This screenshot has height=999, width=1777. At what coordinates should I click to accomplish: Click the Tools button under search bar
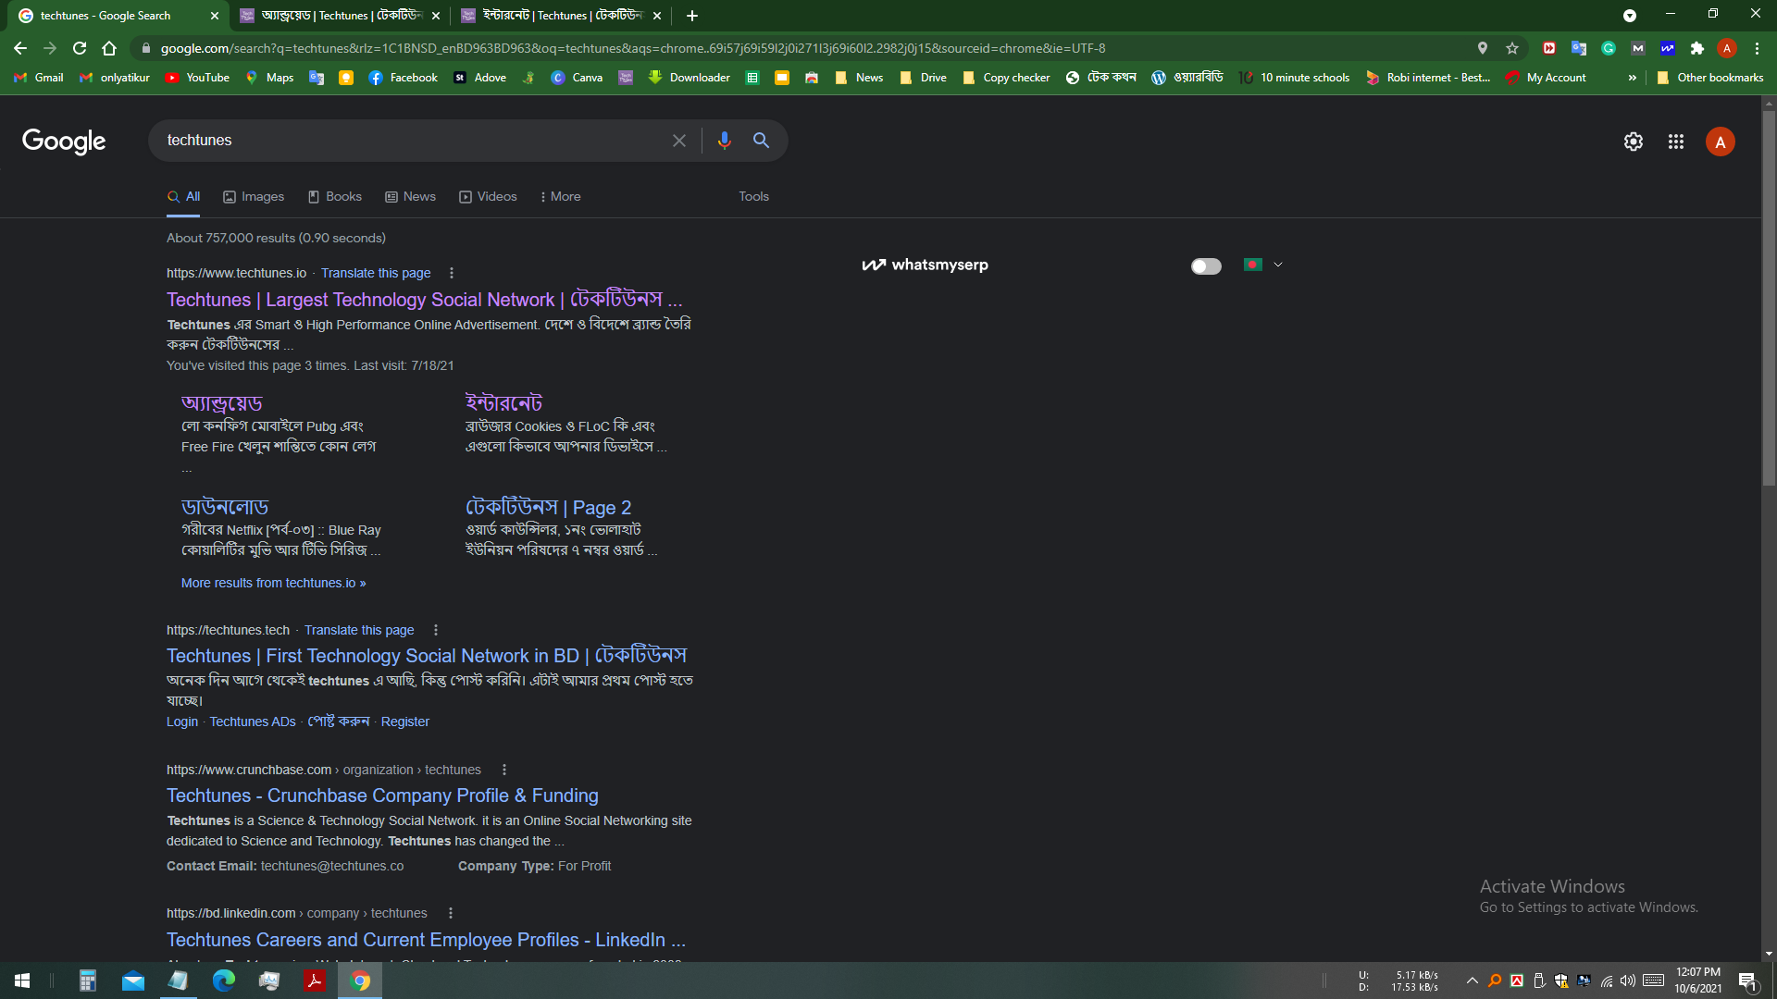[x=753, y=196]
